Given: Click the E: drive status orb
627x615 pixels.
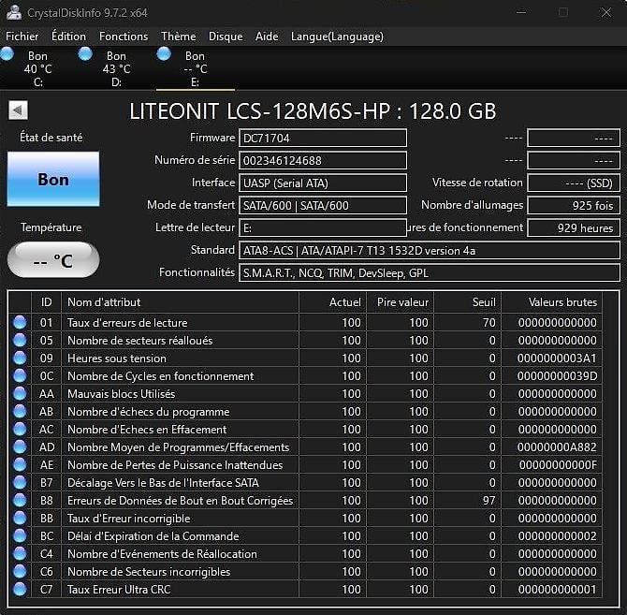Looking at the screenshot, I should coord(164,54).
